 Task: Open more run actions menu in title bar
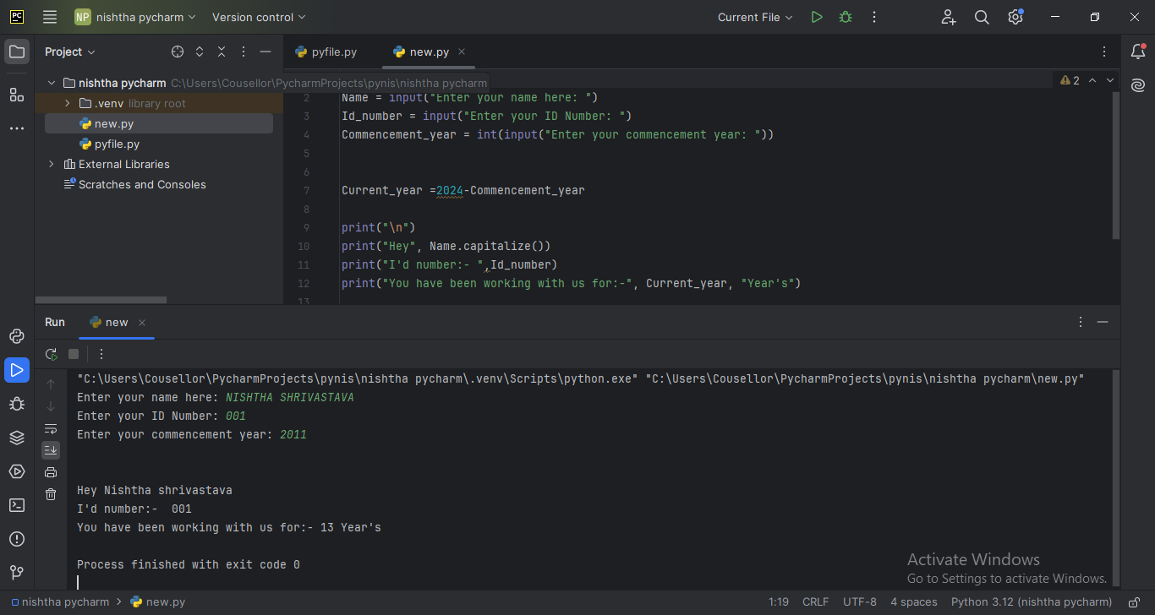click(x=874, y=17)
